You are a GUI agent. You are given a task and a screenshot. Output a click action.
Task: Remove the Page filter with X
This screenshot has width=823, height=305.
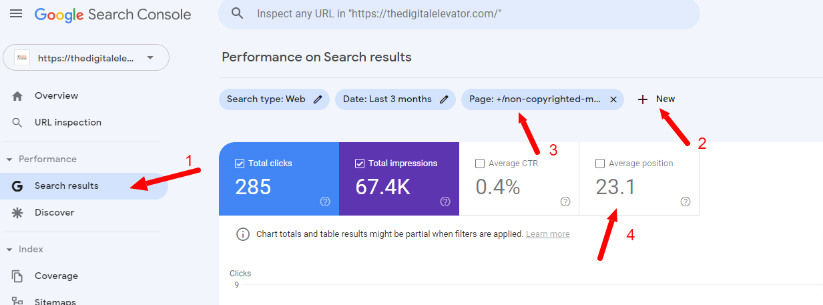pyautogui.click(x=613, y=99)
